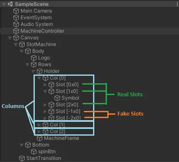Click the cube icon of Holder

(x=39, y=71)
